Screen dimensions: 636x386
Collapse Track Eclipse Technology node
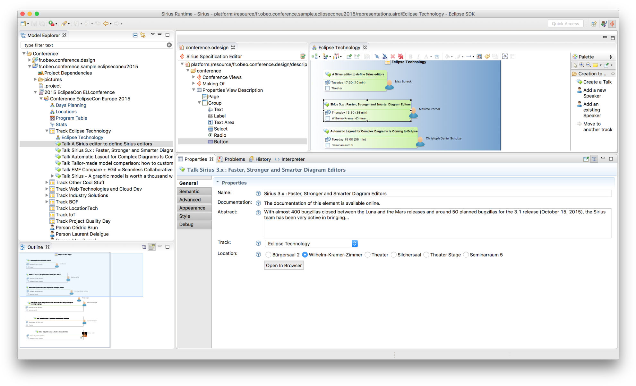pos(47,131)
